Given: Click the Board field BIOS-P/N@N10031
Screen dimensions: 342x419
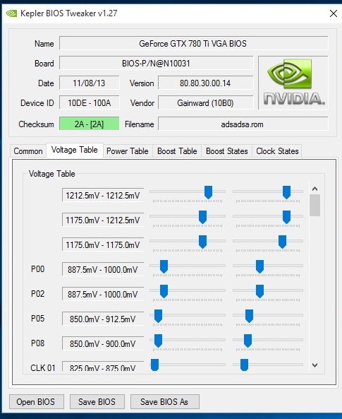Looking at the screenshot, I should click(x=156, y=64).
